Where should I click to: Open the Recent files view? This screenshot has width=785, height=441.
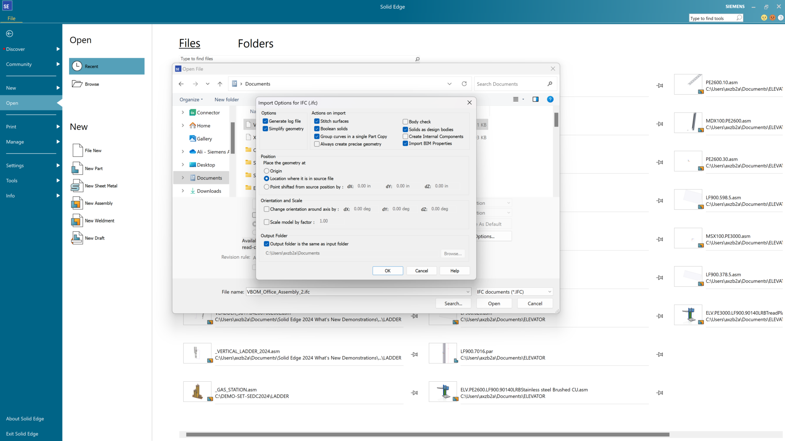(x=91, y=66)
